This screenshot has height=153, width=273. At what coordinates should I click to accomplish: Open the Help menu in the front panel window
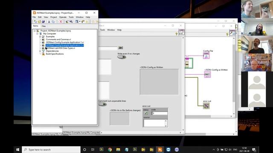pos(119,30)
